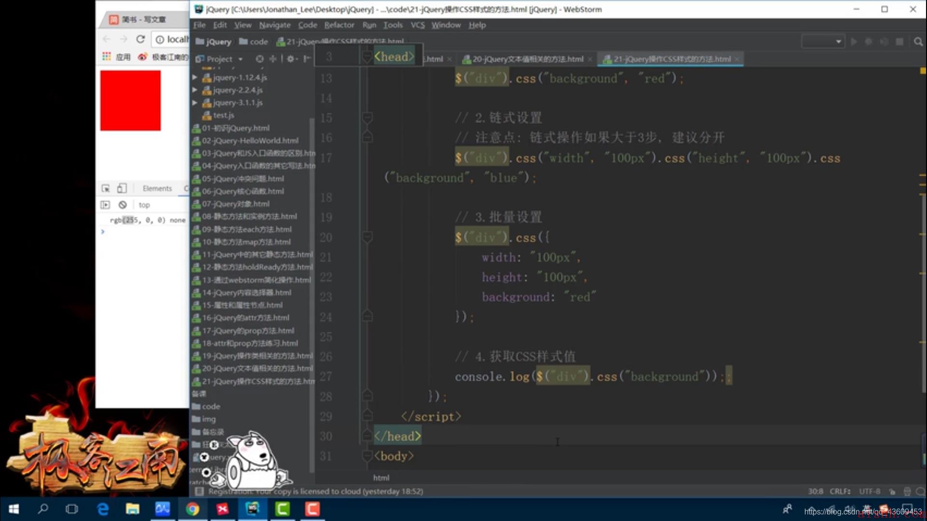Click DevTools inspect element icon
This screenshot has width=927, height=521.
click(x=106, y=188)
